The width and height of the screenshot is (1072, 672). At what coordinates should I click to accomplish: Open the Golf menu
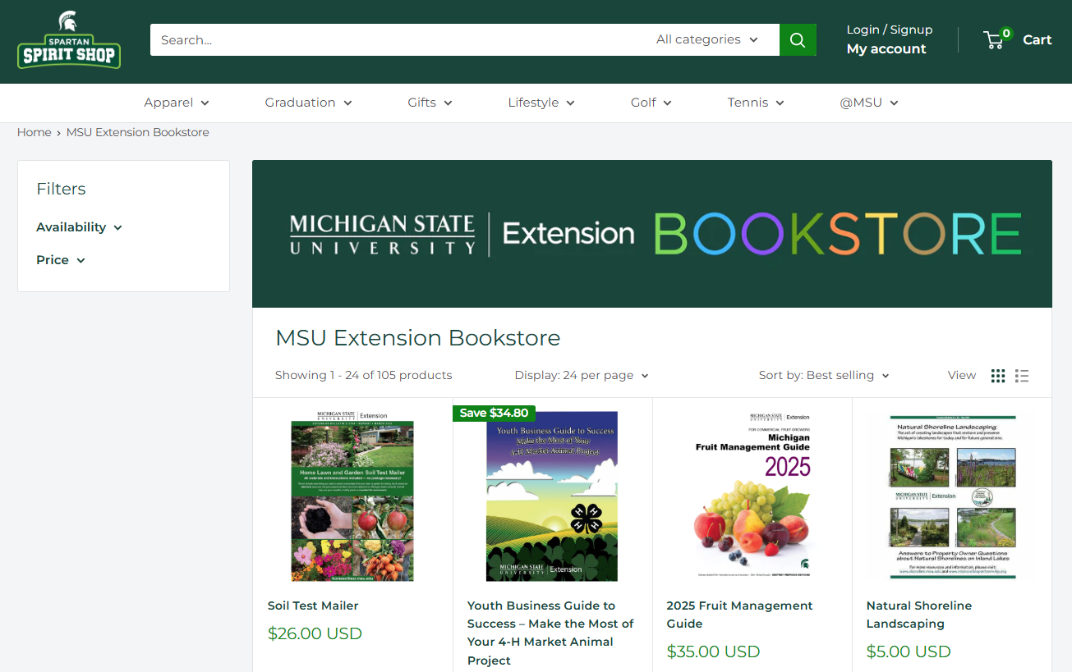[651, 103]
